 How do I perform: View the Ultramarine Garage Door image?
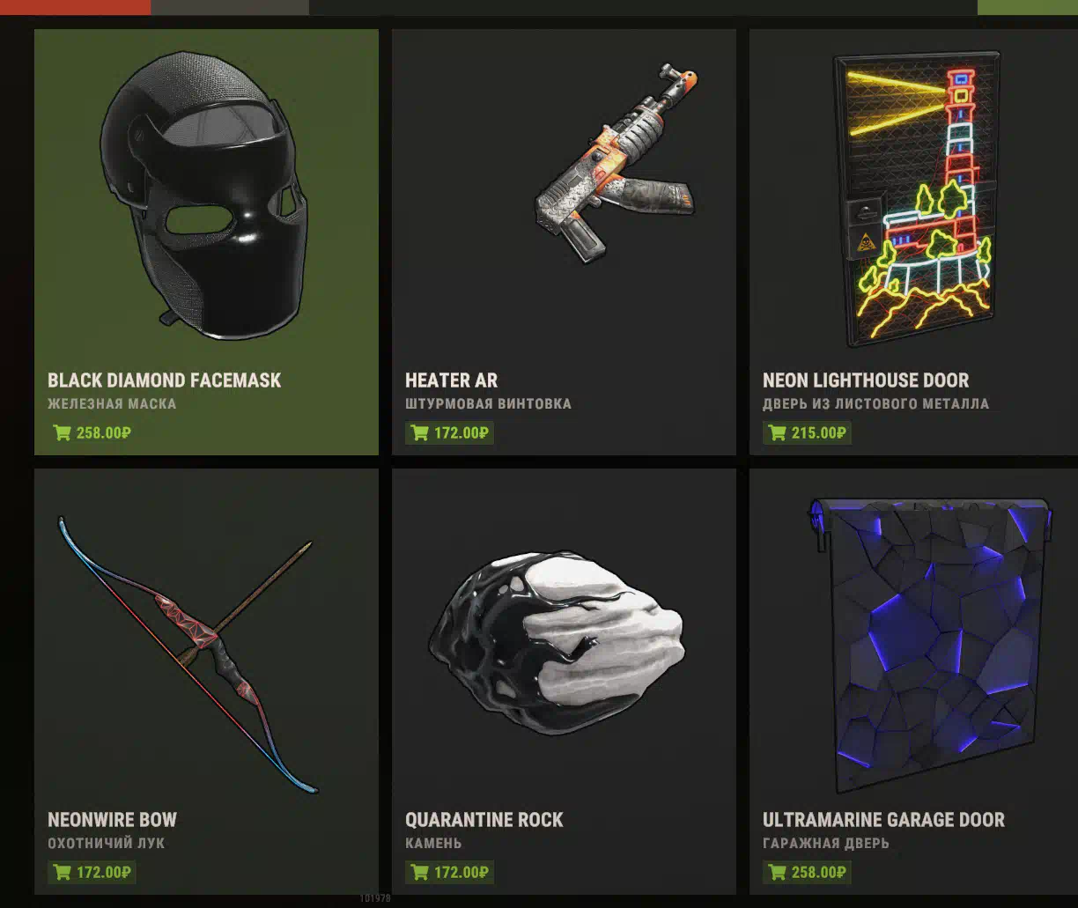930,645
